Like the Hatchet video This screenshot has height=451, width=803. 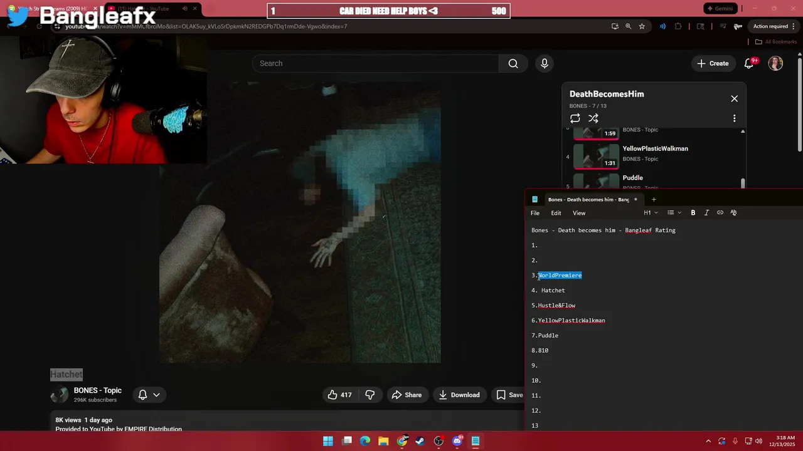click(x=339, y=395)
